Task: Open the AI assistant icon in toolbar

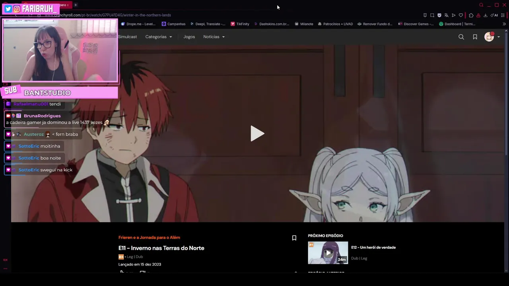Action: (494, 15)
